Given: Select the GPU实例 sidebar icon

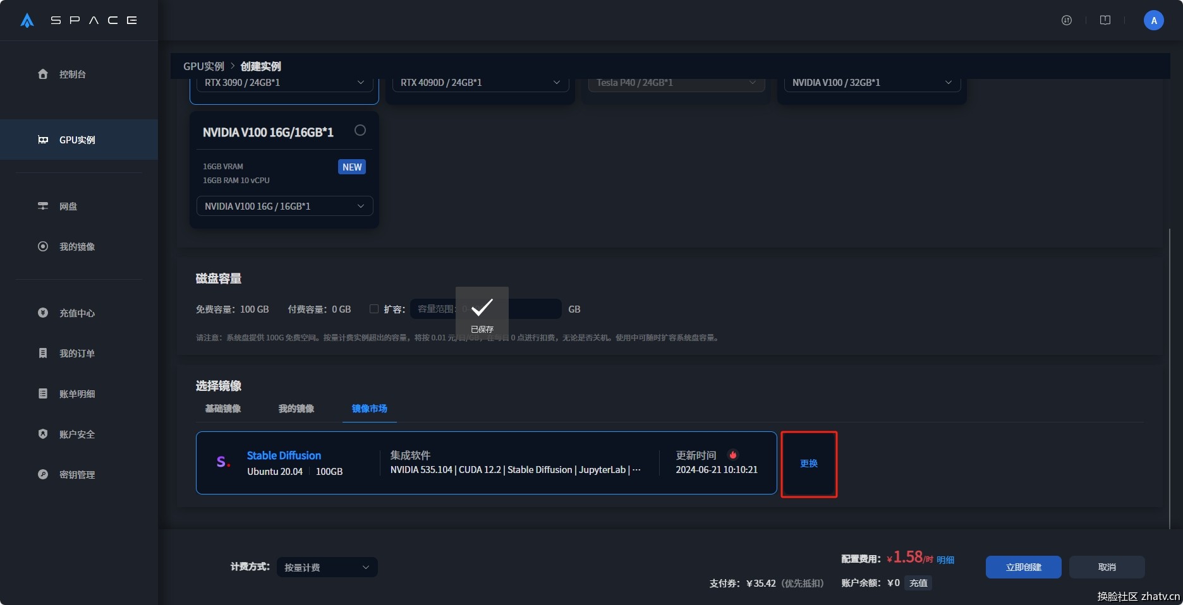Looking at the screenshot, I should 43,140.
